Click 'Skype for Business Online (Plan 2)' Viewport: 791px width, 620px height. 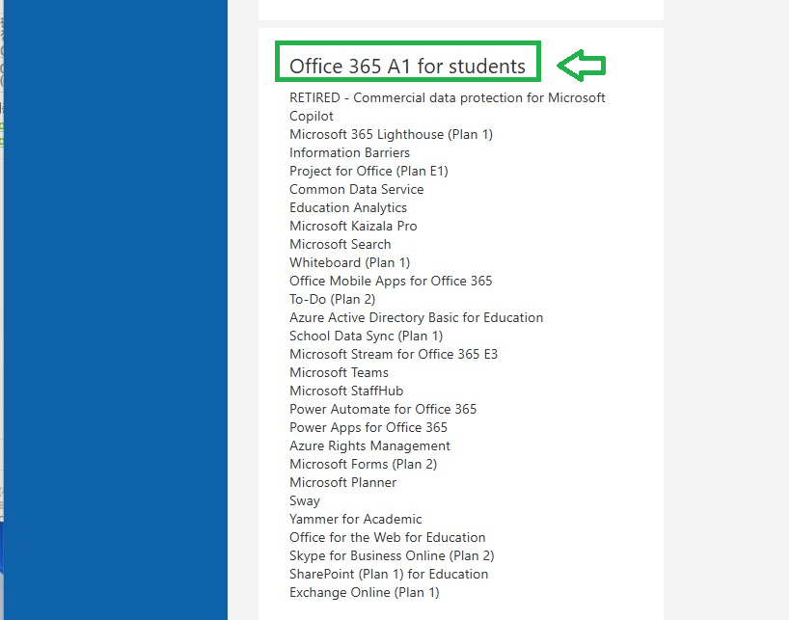(x=392, y=556)
